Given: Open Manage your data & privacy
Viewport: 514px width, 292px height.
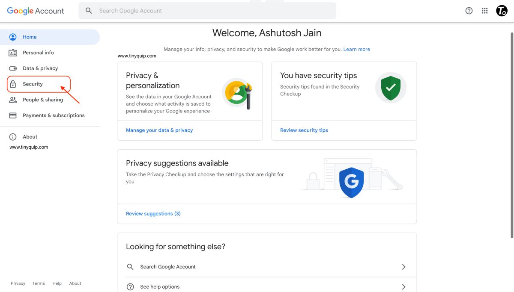Looking at the screenshot, I should point(159,130).
